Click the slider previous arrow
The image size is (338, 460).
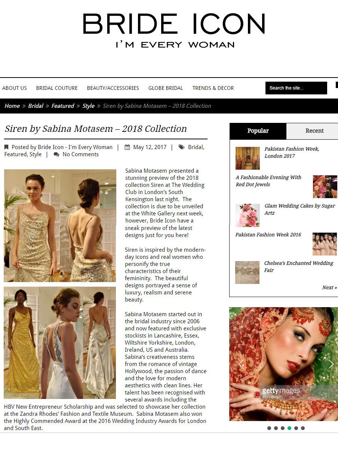[x=241, y=364]
